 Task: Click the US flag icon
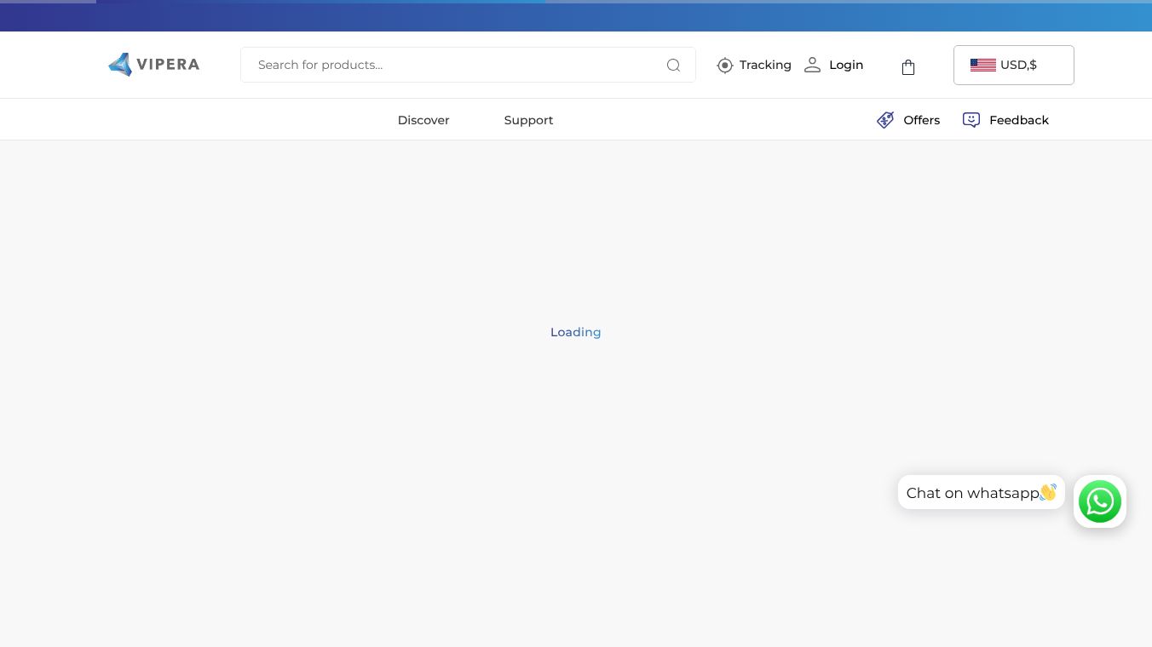(983, 65)
